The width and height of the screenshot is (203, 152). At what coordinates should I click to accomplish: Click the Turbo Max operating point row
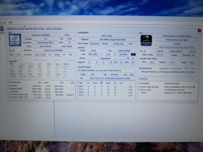click(x=42, y=92)
